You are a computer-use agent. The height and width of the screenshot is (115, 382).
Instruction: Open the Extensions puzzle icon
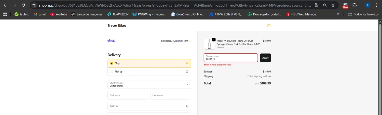point(354,5)
